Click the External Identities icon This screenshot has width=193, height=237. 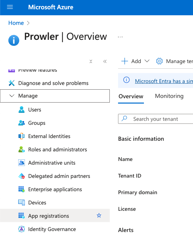(22, 136)
